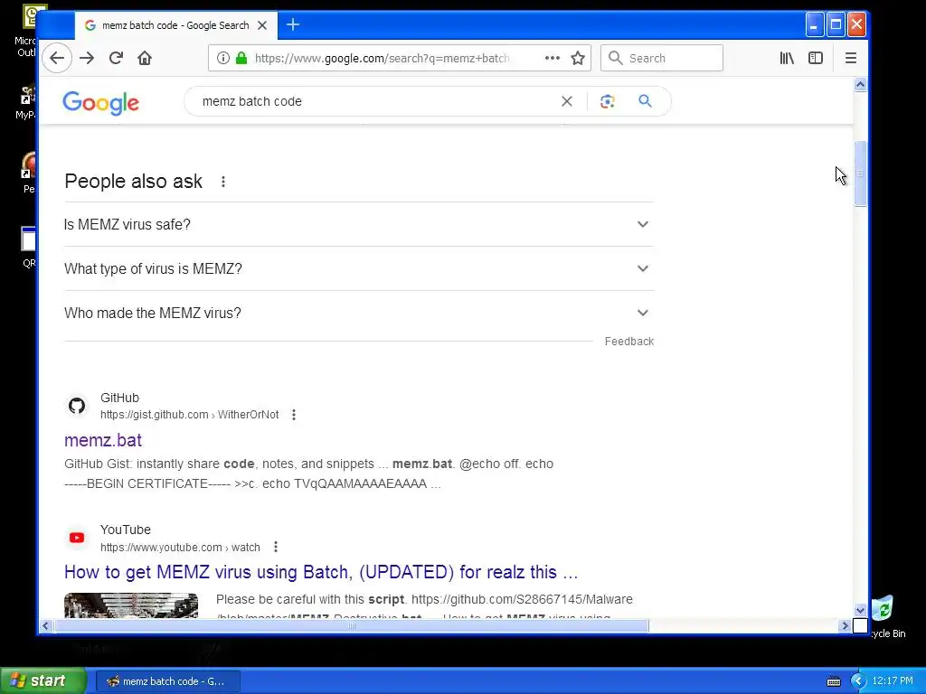Click the Feedback link
Image resolution: width=926 pixels, height=694 pixels.
629,341
